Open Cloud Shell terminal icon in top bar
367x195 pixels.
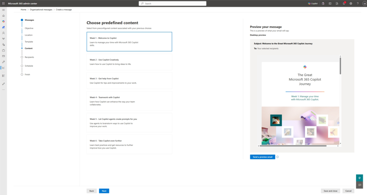click(x=330, y=4)
